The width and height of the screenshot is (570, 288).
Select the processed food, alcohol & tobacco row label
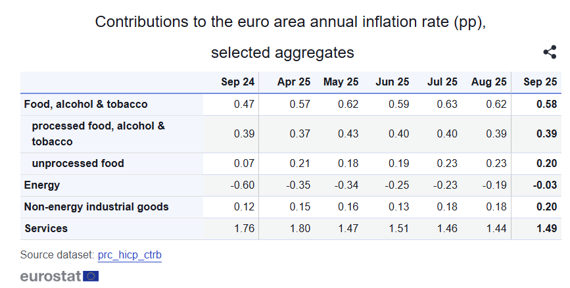pyautogui.click(x=98, y=133)
